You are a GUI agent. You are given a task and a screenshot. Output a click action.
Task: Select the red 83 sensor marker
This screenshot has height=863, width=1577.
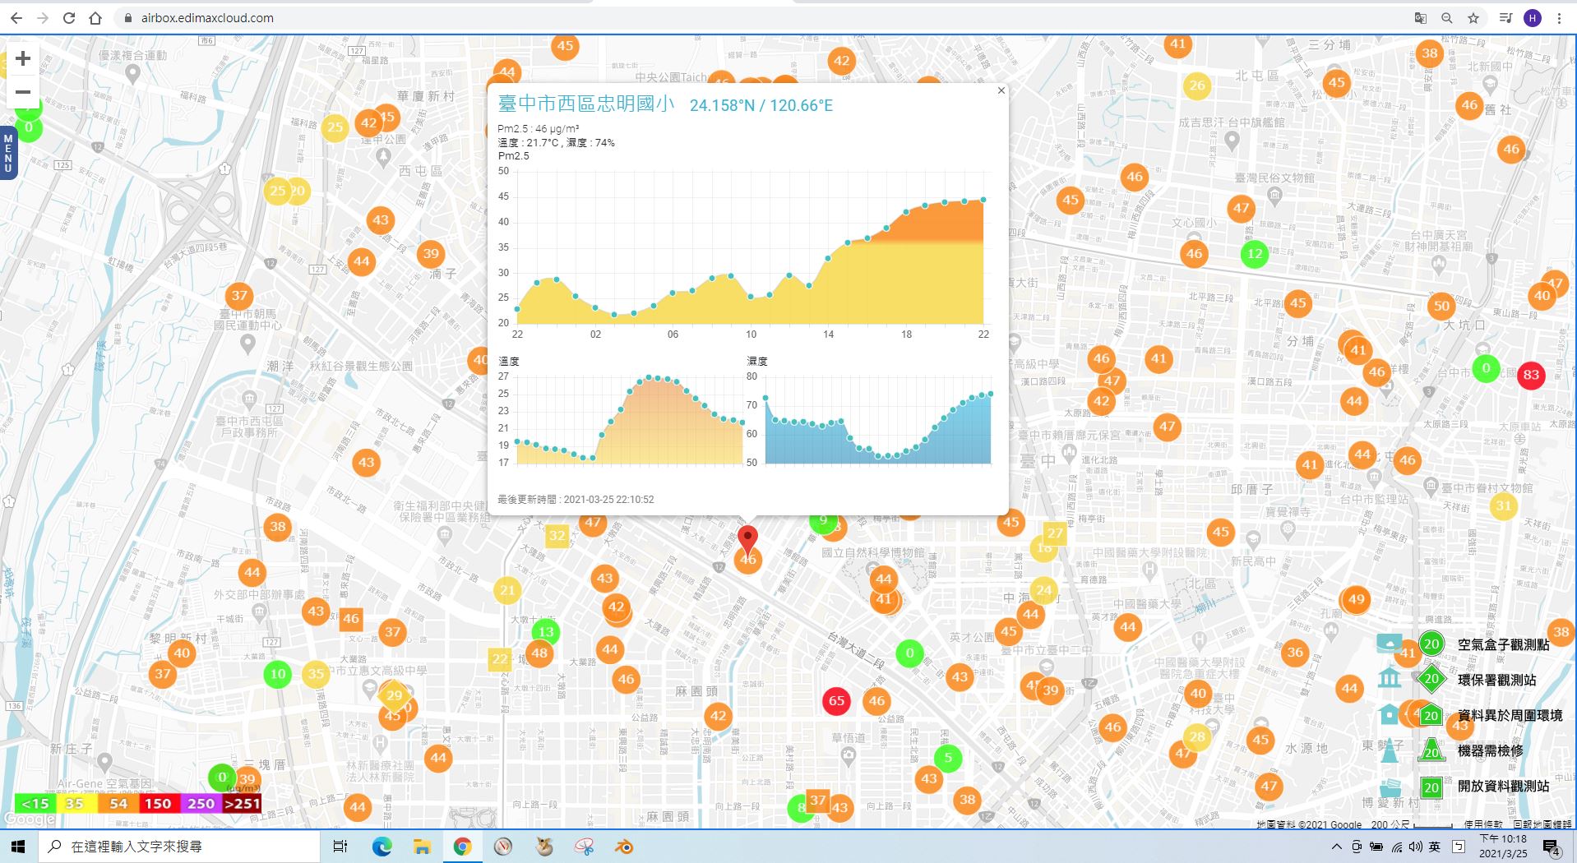(x=1530, y=375)
